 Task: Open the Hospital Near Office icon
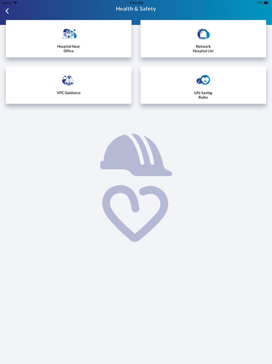pos(69,34)
